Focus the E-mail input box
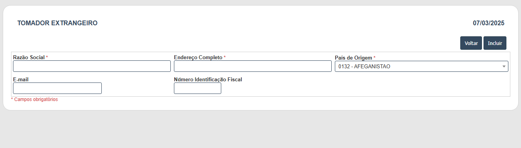Image resolution: width=521 pixels, height=148 pixels. point(58,88)
